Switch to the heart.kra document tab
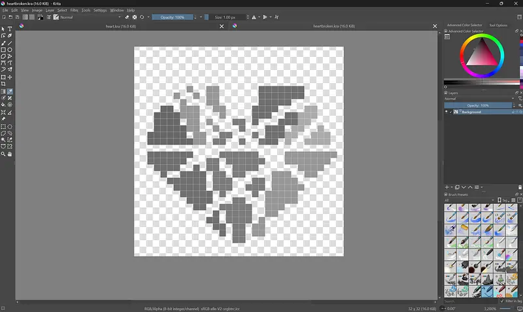Screen dimensions: 523x312 [x=120, y=26]
